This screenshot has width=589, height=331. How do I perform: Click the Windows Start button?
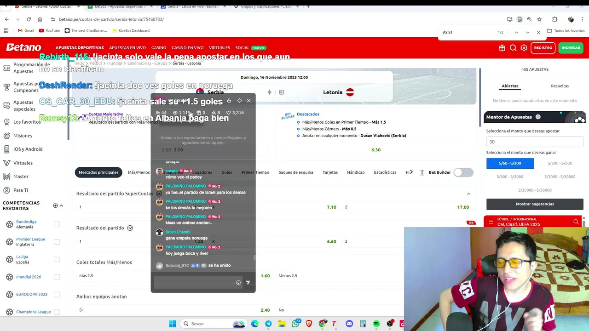[x=173, y=324]
